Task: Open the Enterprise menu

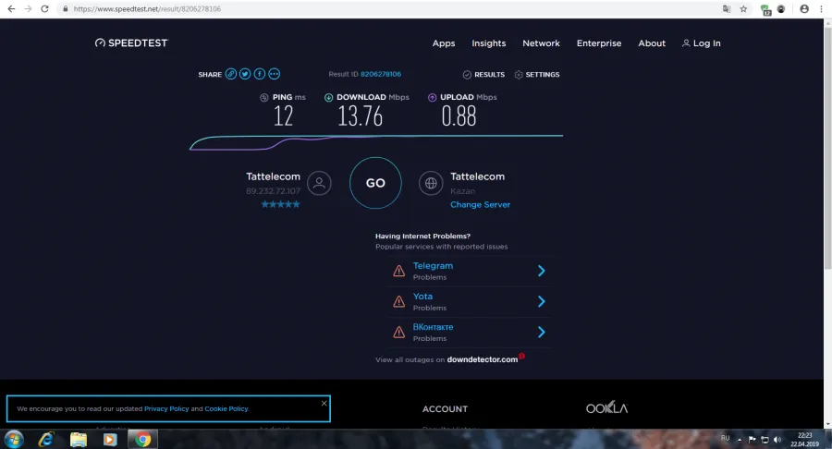Action: tap(599, 43)
